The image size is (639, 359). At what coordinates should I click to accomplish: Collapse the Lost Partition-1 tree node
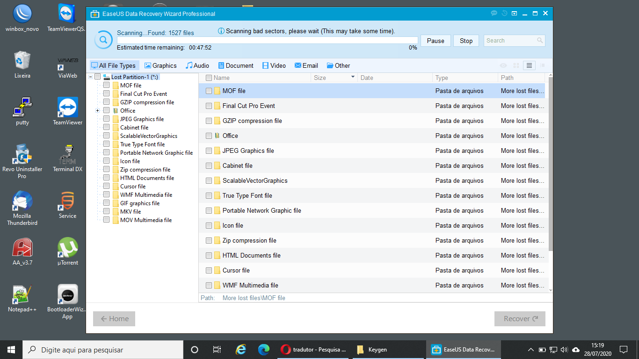pos(90,77)
